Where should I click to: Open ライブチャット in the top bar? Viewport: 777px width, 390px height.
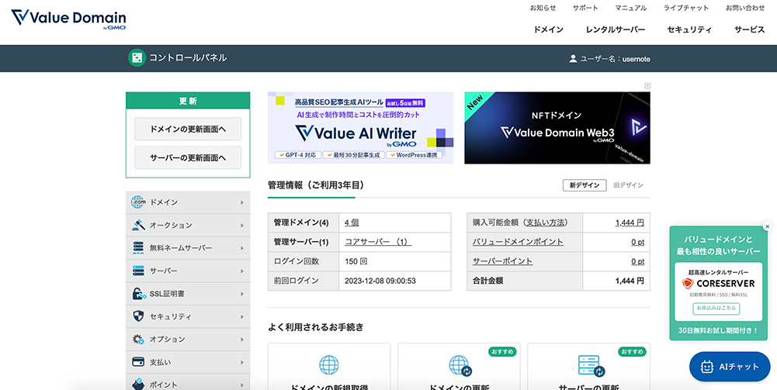686,8
